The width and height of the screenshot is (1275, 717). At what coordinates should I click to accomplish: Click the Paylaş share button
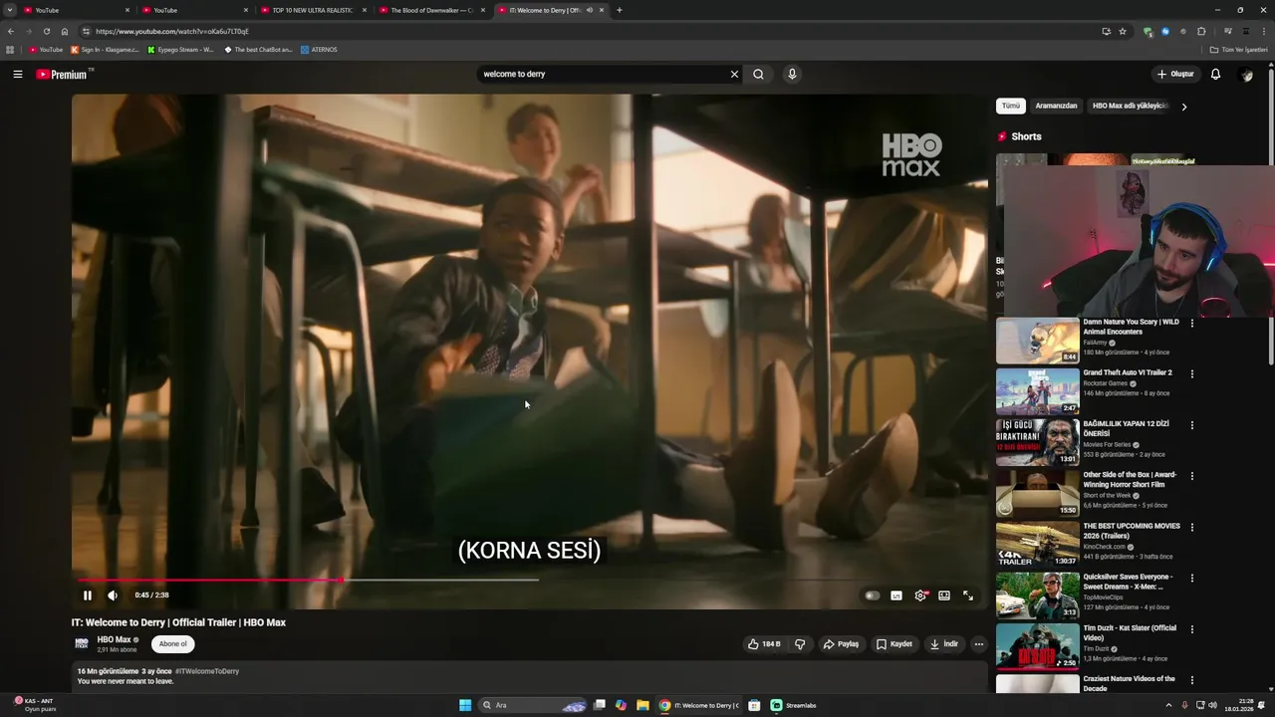point(841,644)
